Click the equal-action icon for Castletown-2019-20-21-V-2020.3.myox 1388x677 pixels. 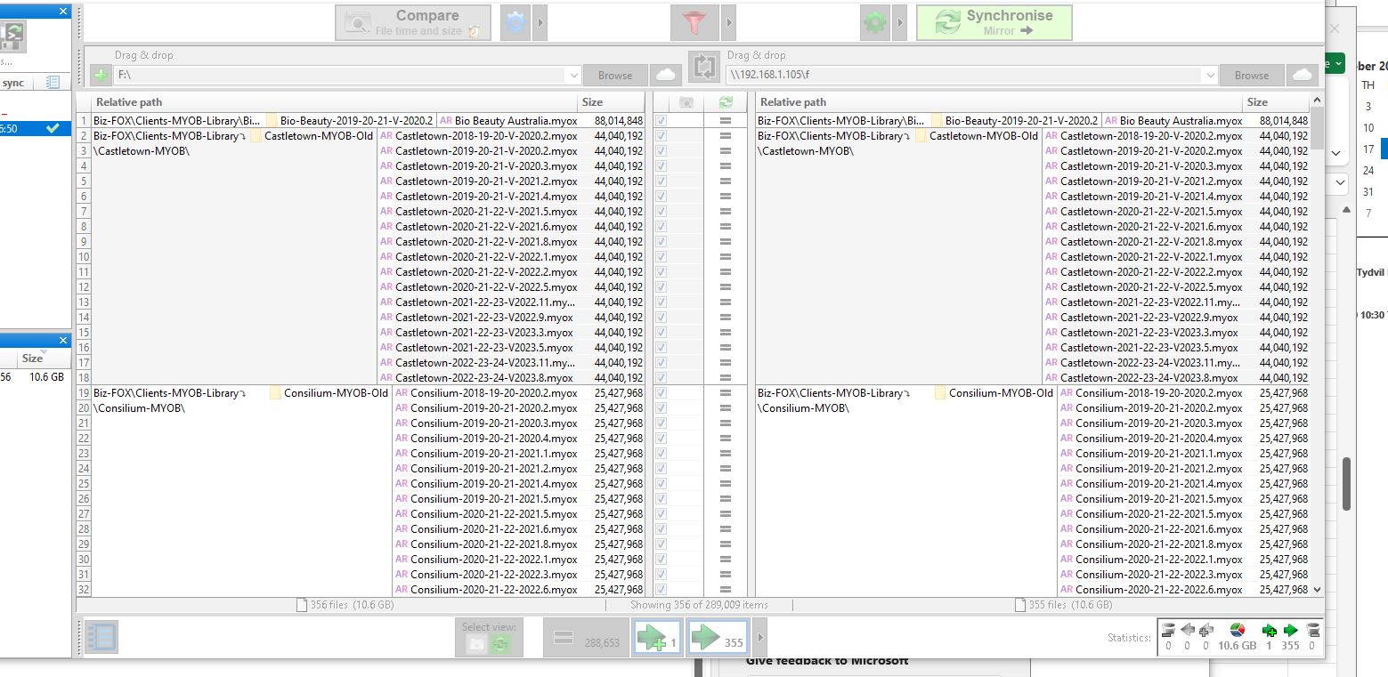[x=725, y=166]
